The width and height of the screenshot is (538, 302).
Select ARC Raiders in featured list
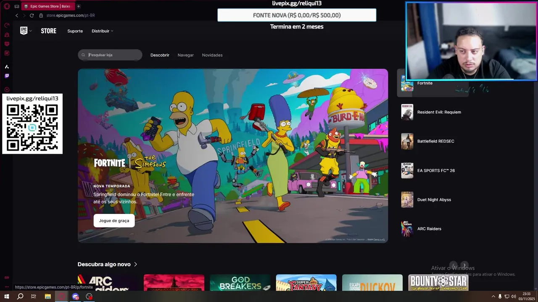[x=433, y=229]
